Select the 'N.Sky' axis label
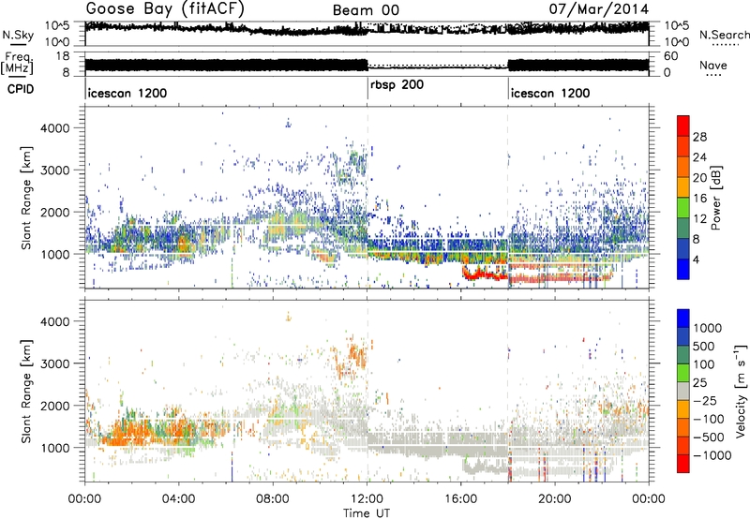Image resolution: width=750 pixels, height=519 pixels. 18,35
